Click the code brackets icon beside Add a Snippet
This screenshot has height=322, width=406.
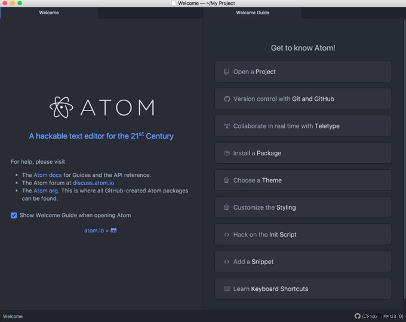(x=226, y=262)
